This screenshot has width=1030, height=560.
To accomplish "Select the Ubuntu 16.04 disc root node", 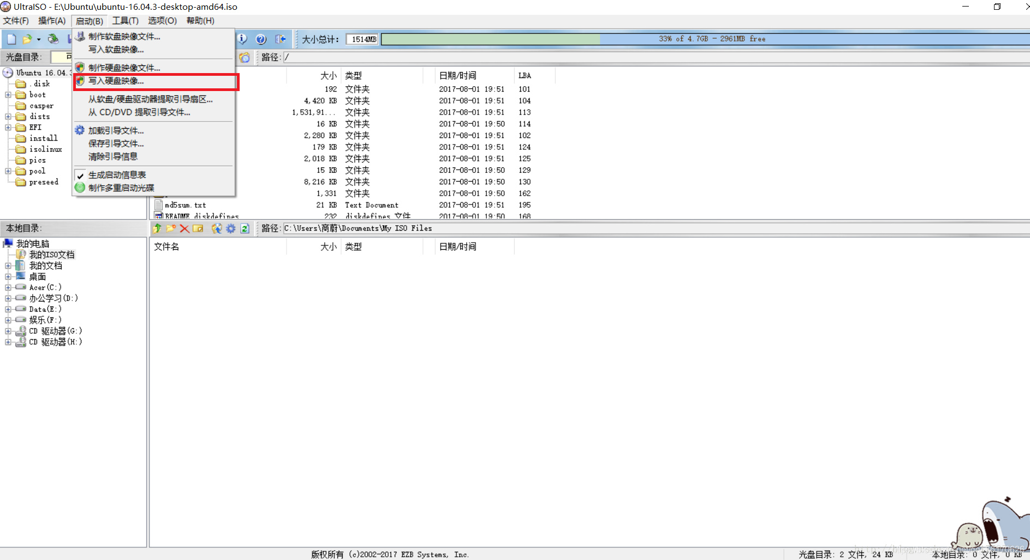I will pyautogui.click(x=43, y=73).
